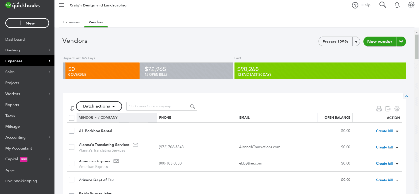Viewport: 419px width, 194px height.
Task: Click phone number (972) 708-7343
Action: tap(171, 147)
